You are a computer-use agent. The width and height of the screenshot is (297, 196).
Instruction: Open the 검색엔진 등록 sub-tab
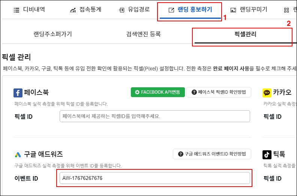[x=144, y=34]
